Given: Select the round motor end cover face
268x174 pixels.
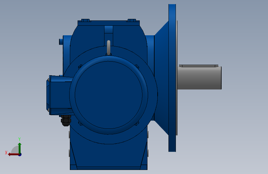Looking at the screenshot, I should (109, 95).
